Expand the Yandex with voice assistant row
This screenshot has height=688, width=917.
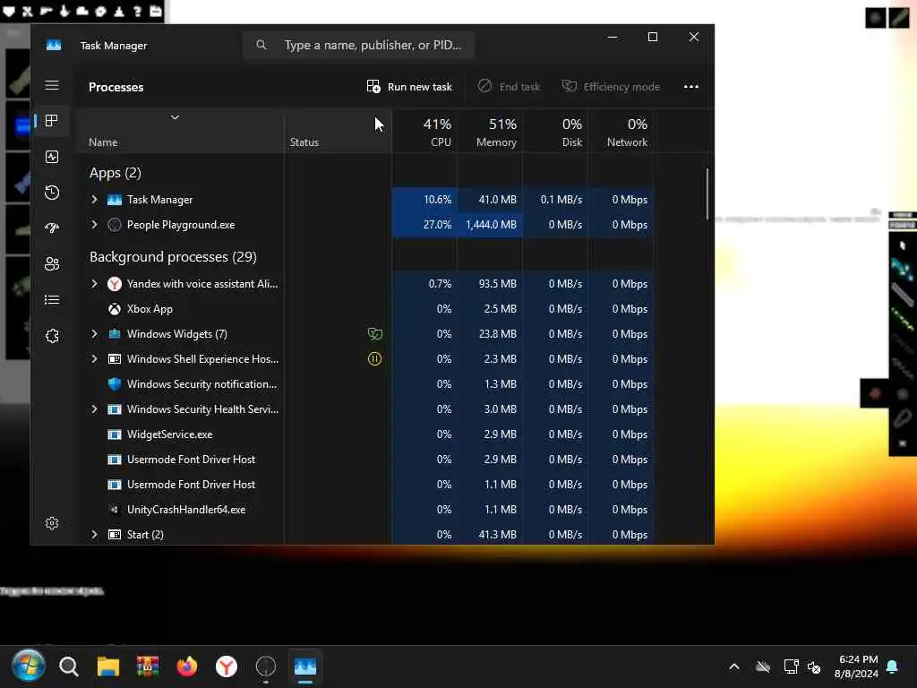pos(94,284)
